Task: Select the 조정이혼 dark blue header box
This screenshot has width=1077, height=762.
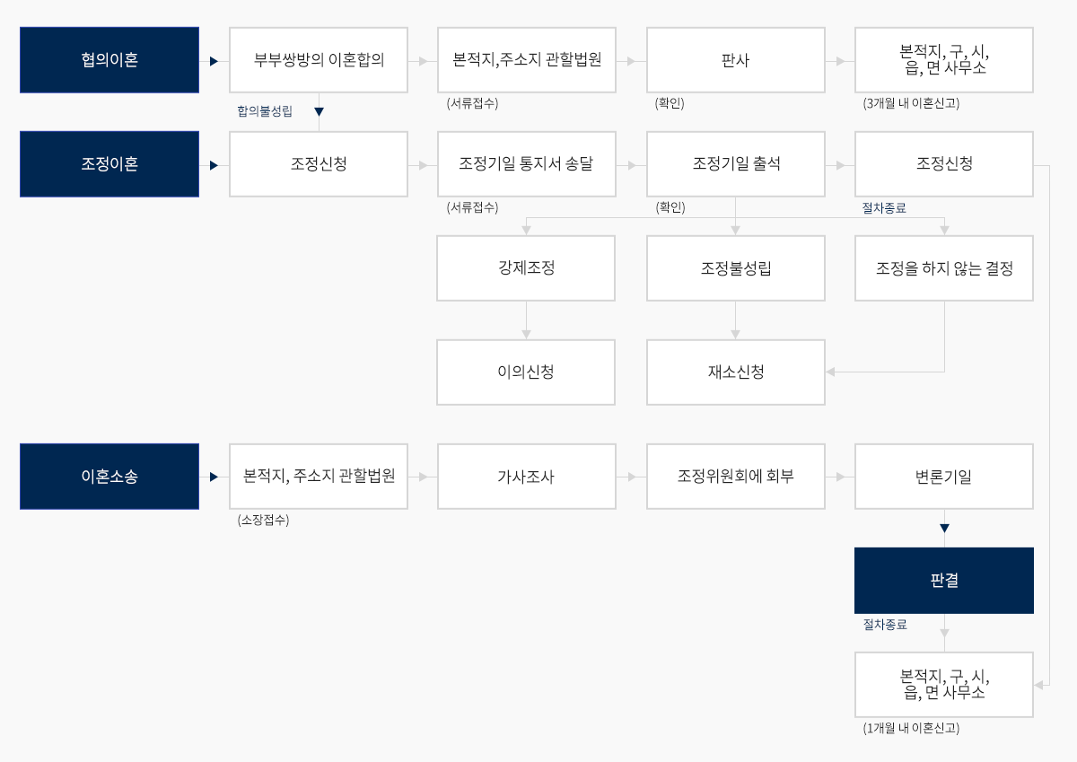Action: pos(109,164)
